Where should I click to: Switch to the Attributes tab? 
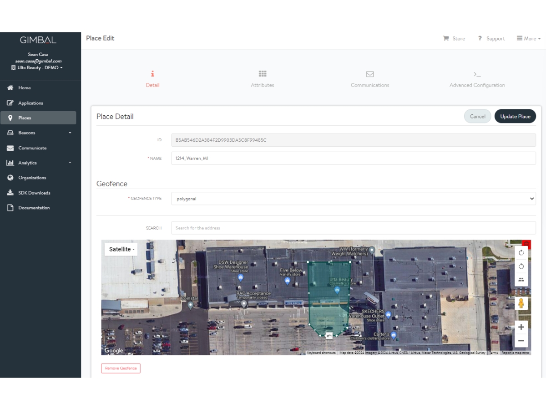coord(263,79)
